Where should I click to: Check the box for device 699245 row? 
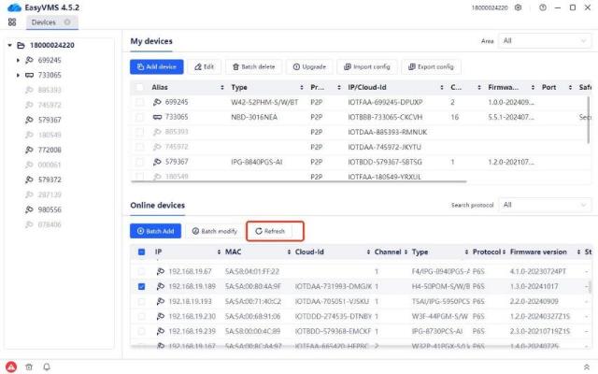coord(141,101)
